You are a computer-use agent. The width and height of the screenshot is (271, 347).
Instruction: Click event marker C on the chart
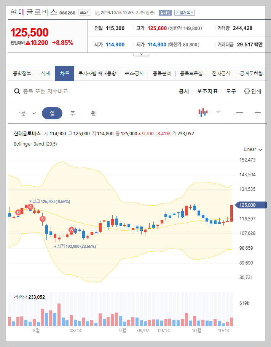[30, 206]
